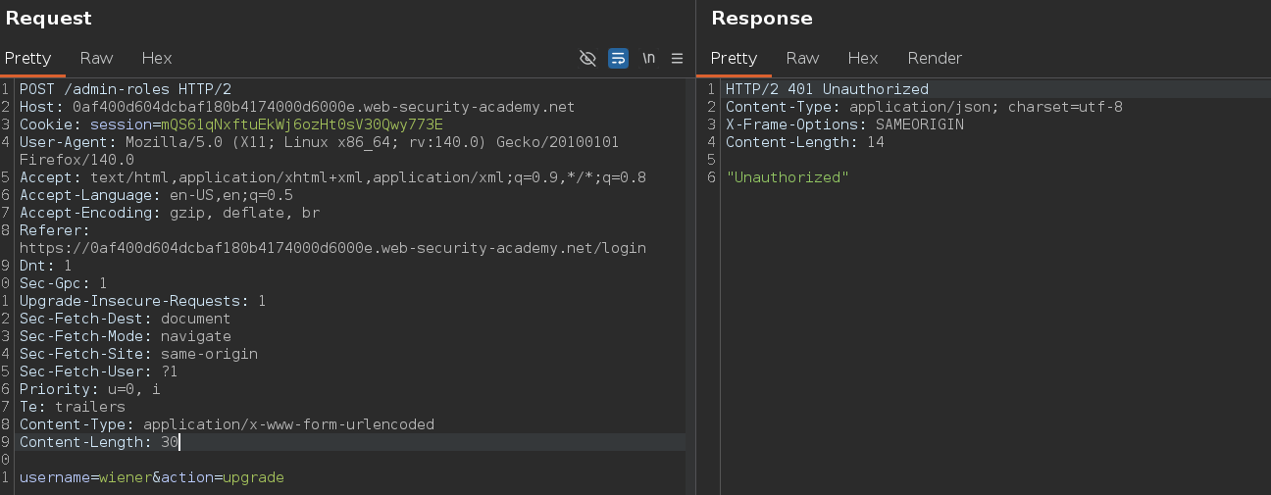This screenshot has width=1271, height=495.
Task: Click the Accept-Language header line
Action: click(156, 195)
